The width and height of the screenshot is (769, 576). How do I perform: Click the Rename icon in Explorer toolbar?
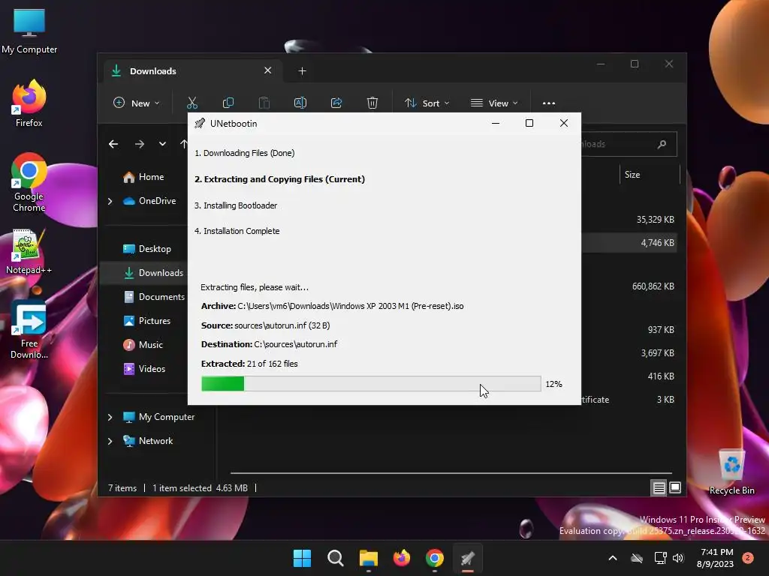(x=300, y=103)
